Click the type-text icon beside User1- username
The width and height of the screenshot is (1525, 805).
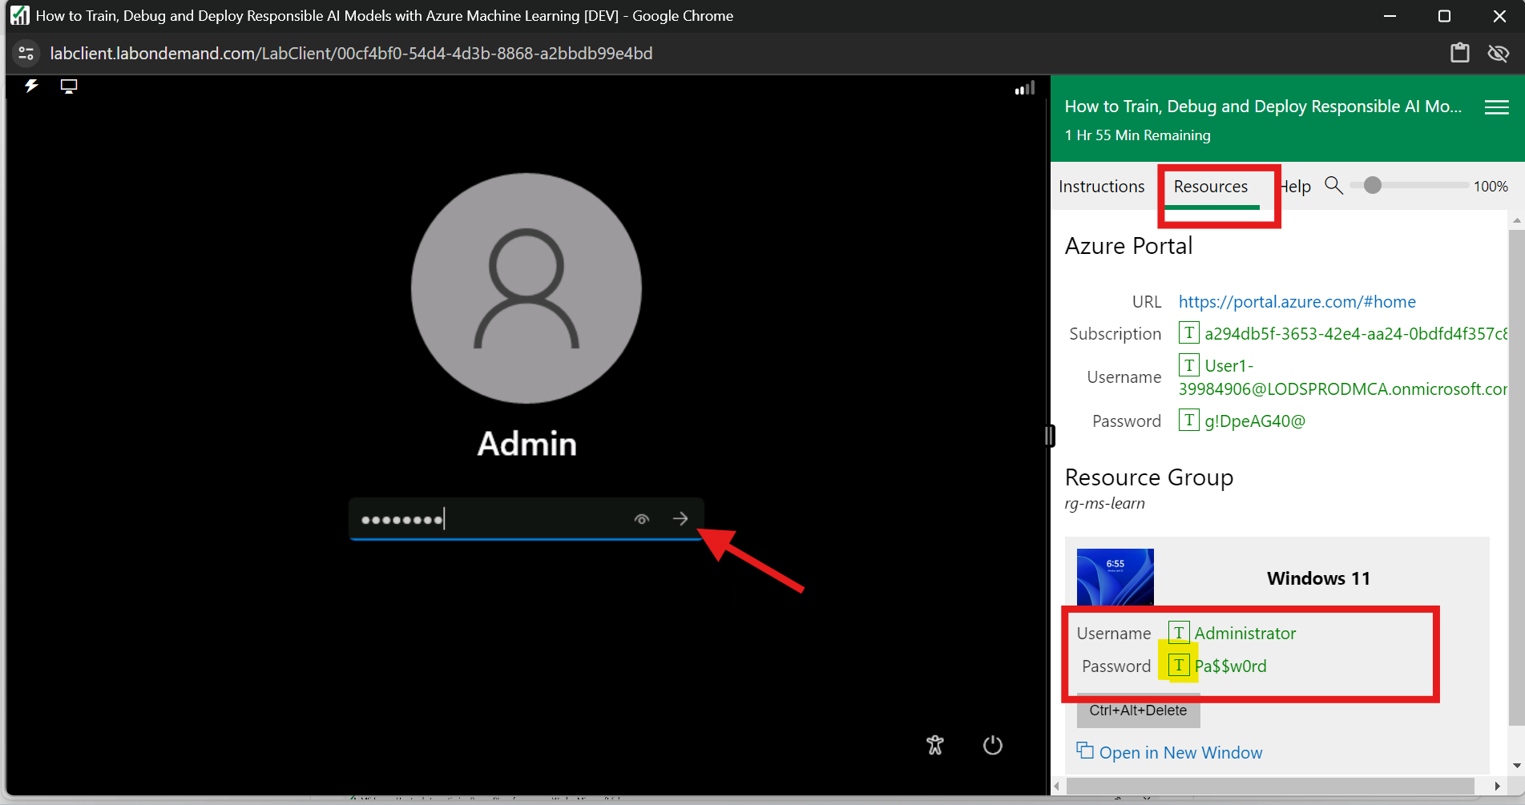point(1189,365)
